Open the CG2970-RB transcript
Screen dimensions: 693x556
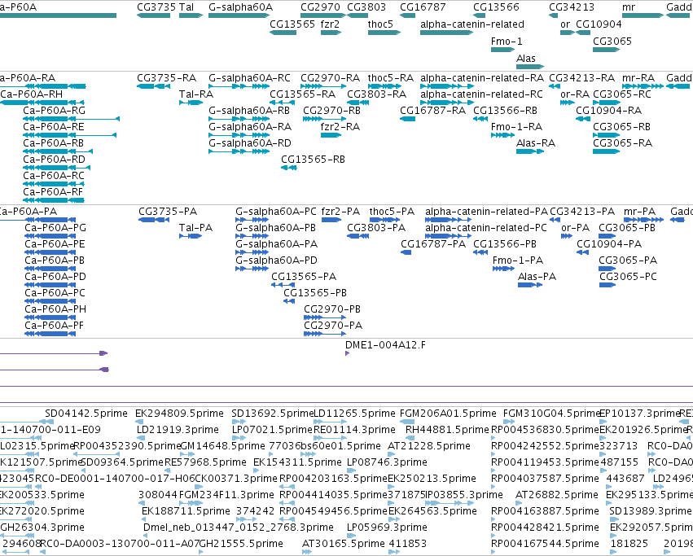click(325, 119)
